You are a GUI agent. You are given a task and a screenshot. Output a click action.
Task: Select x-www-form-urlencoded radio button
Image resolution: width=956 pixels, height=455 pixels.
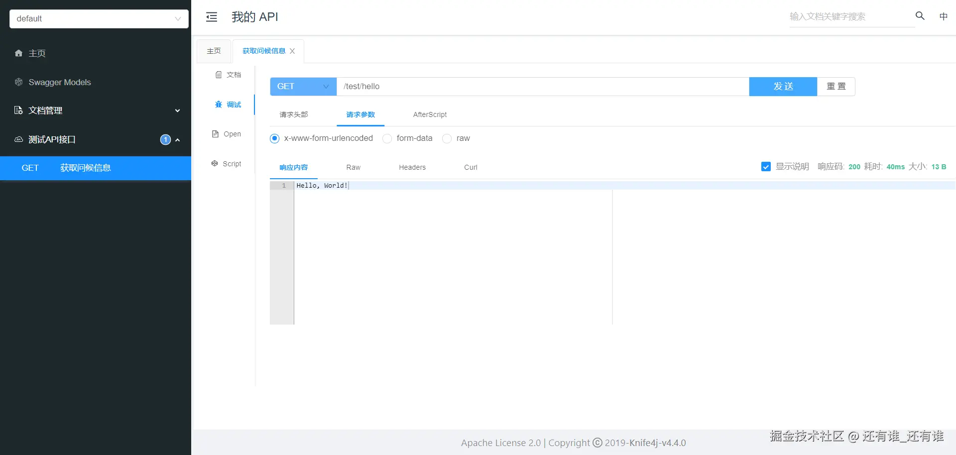click(x=274, y=138)
